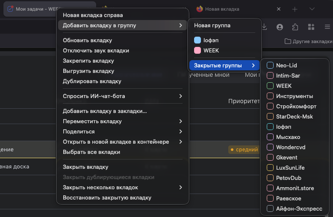This screenshot has width=333, height=217.
Task: Click the new tab plus button
Action: coord(295,9)
